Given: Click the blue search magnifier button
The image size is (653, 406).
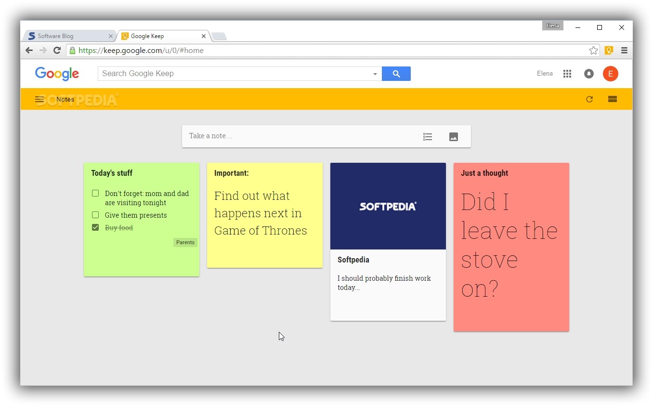Looking at the screenshot, I should pos(396,74).
